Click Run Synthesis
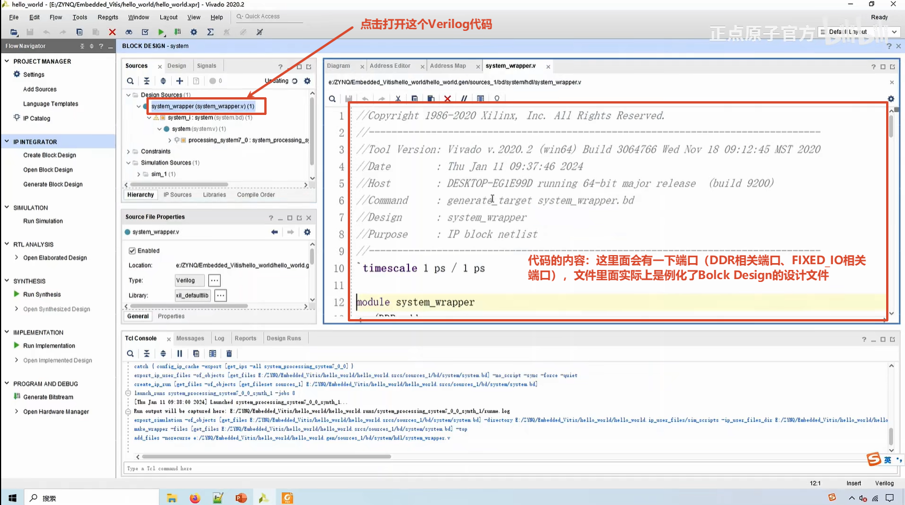This screenshot has width=905, height=505. tap(42, 295)
